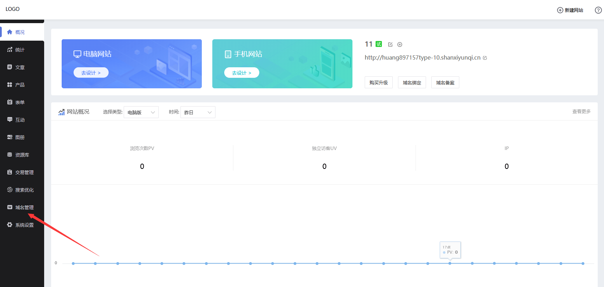Click the 独立访客UV label
Viewport: 604px width, 287px height.
pyautogui.click(x=324, y=148)
